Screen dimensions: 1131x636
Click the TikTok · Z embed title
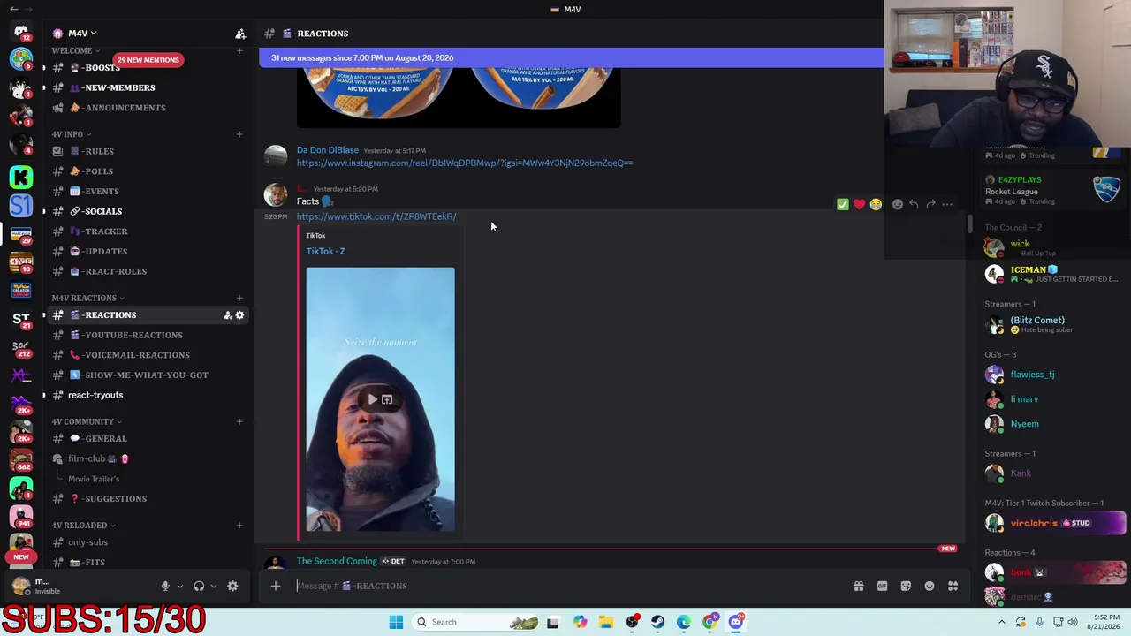pyautogui.click(x=325, y=251)
